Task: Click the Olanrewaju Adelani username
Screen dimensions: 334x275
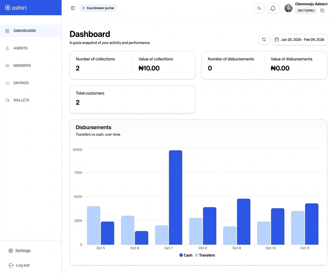Action: (x=311, y=4)
